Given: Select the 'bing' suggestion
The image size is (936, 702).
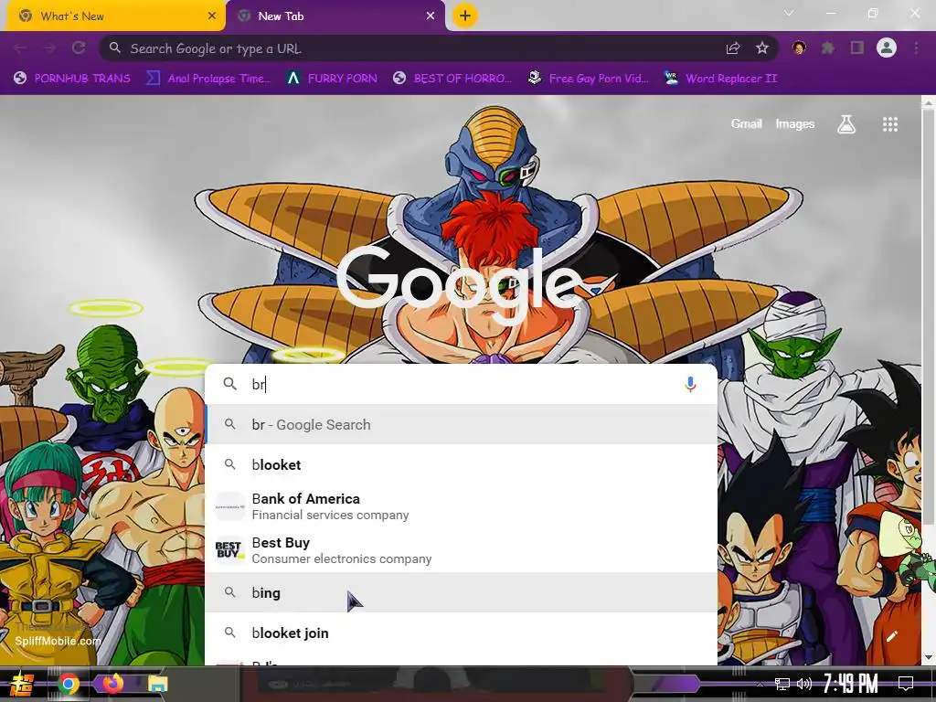Looking at the screenshot, I should (x=461, y=592).
